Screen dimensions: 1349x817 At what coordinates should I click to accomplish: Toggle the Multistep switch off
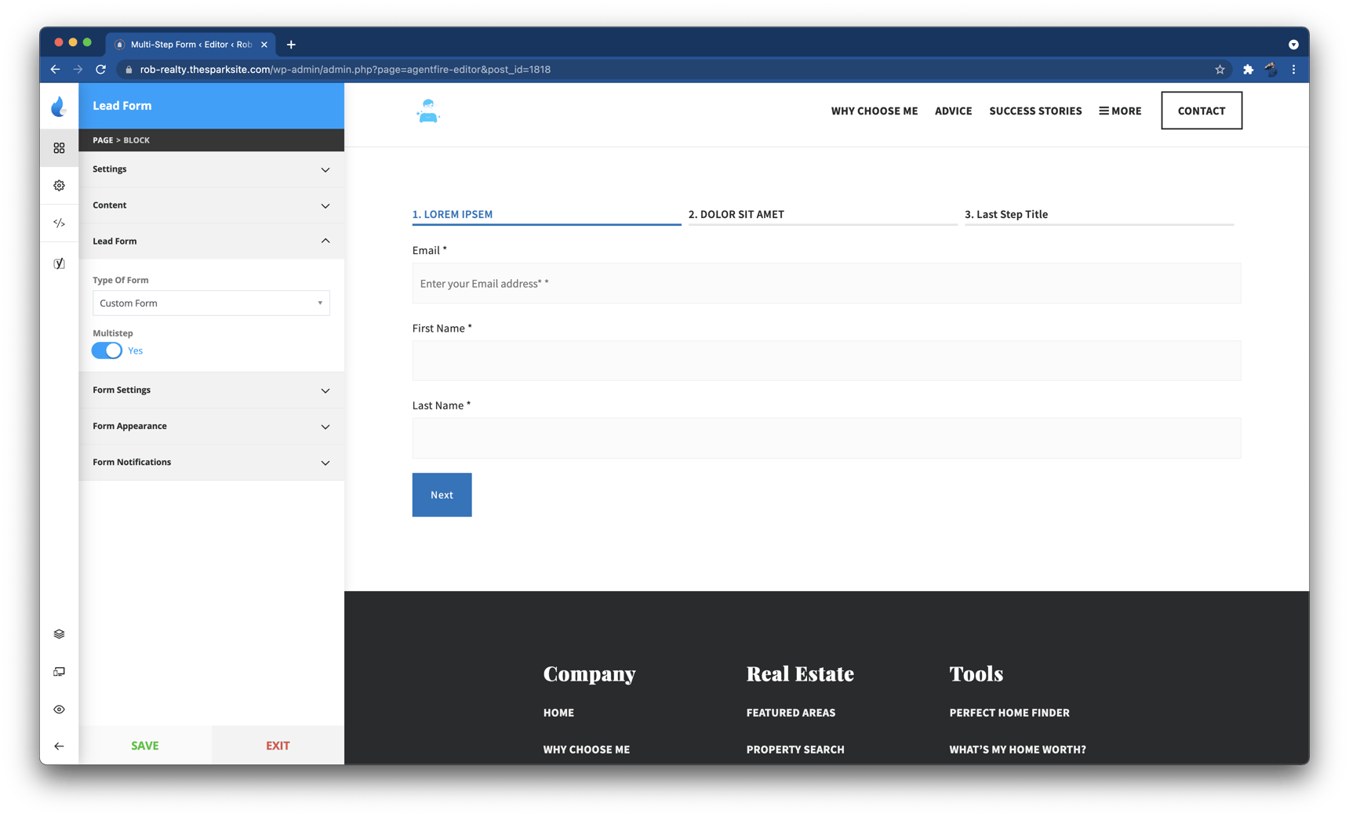pyautogui.click(x=107, y=350)
